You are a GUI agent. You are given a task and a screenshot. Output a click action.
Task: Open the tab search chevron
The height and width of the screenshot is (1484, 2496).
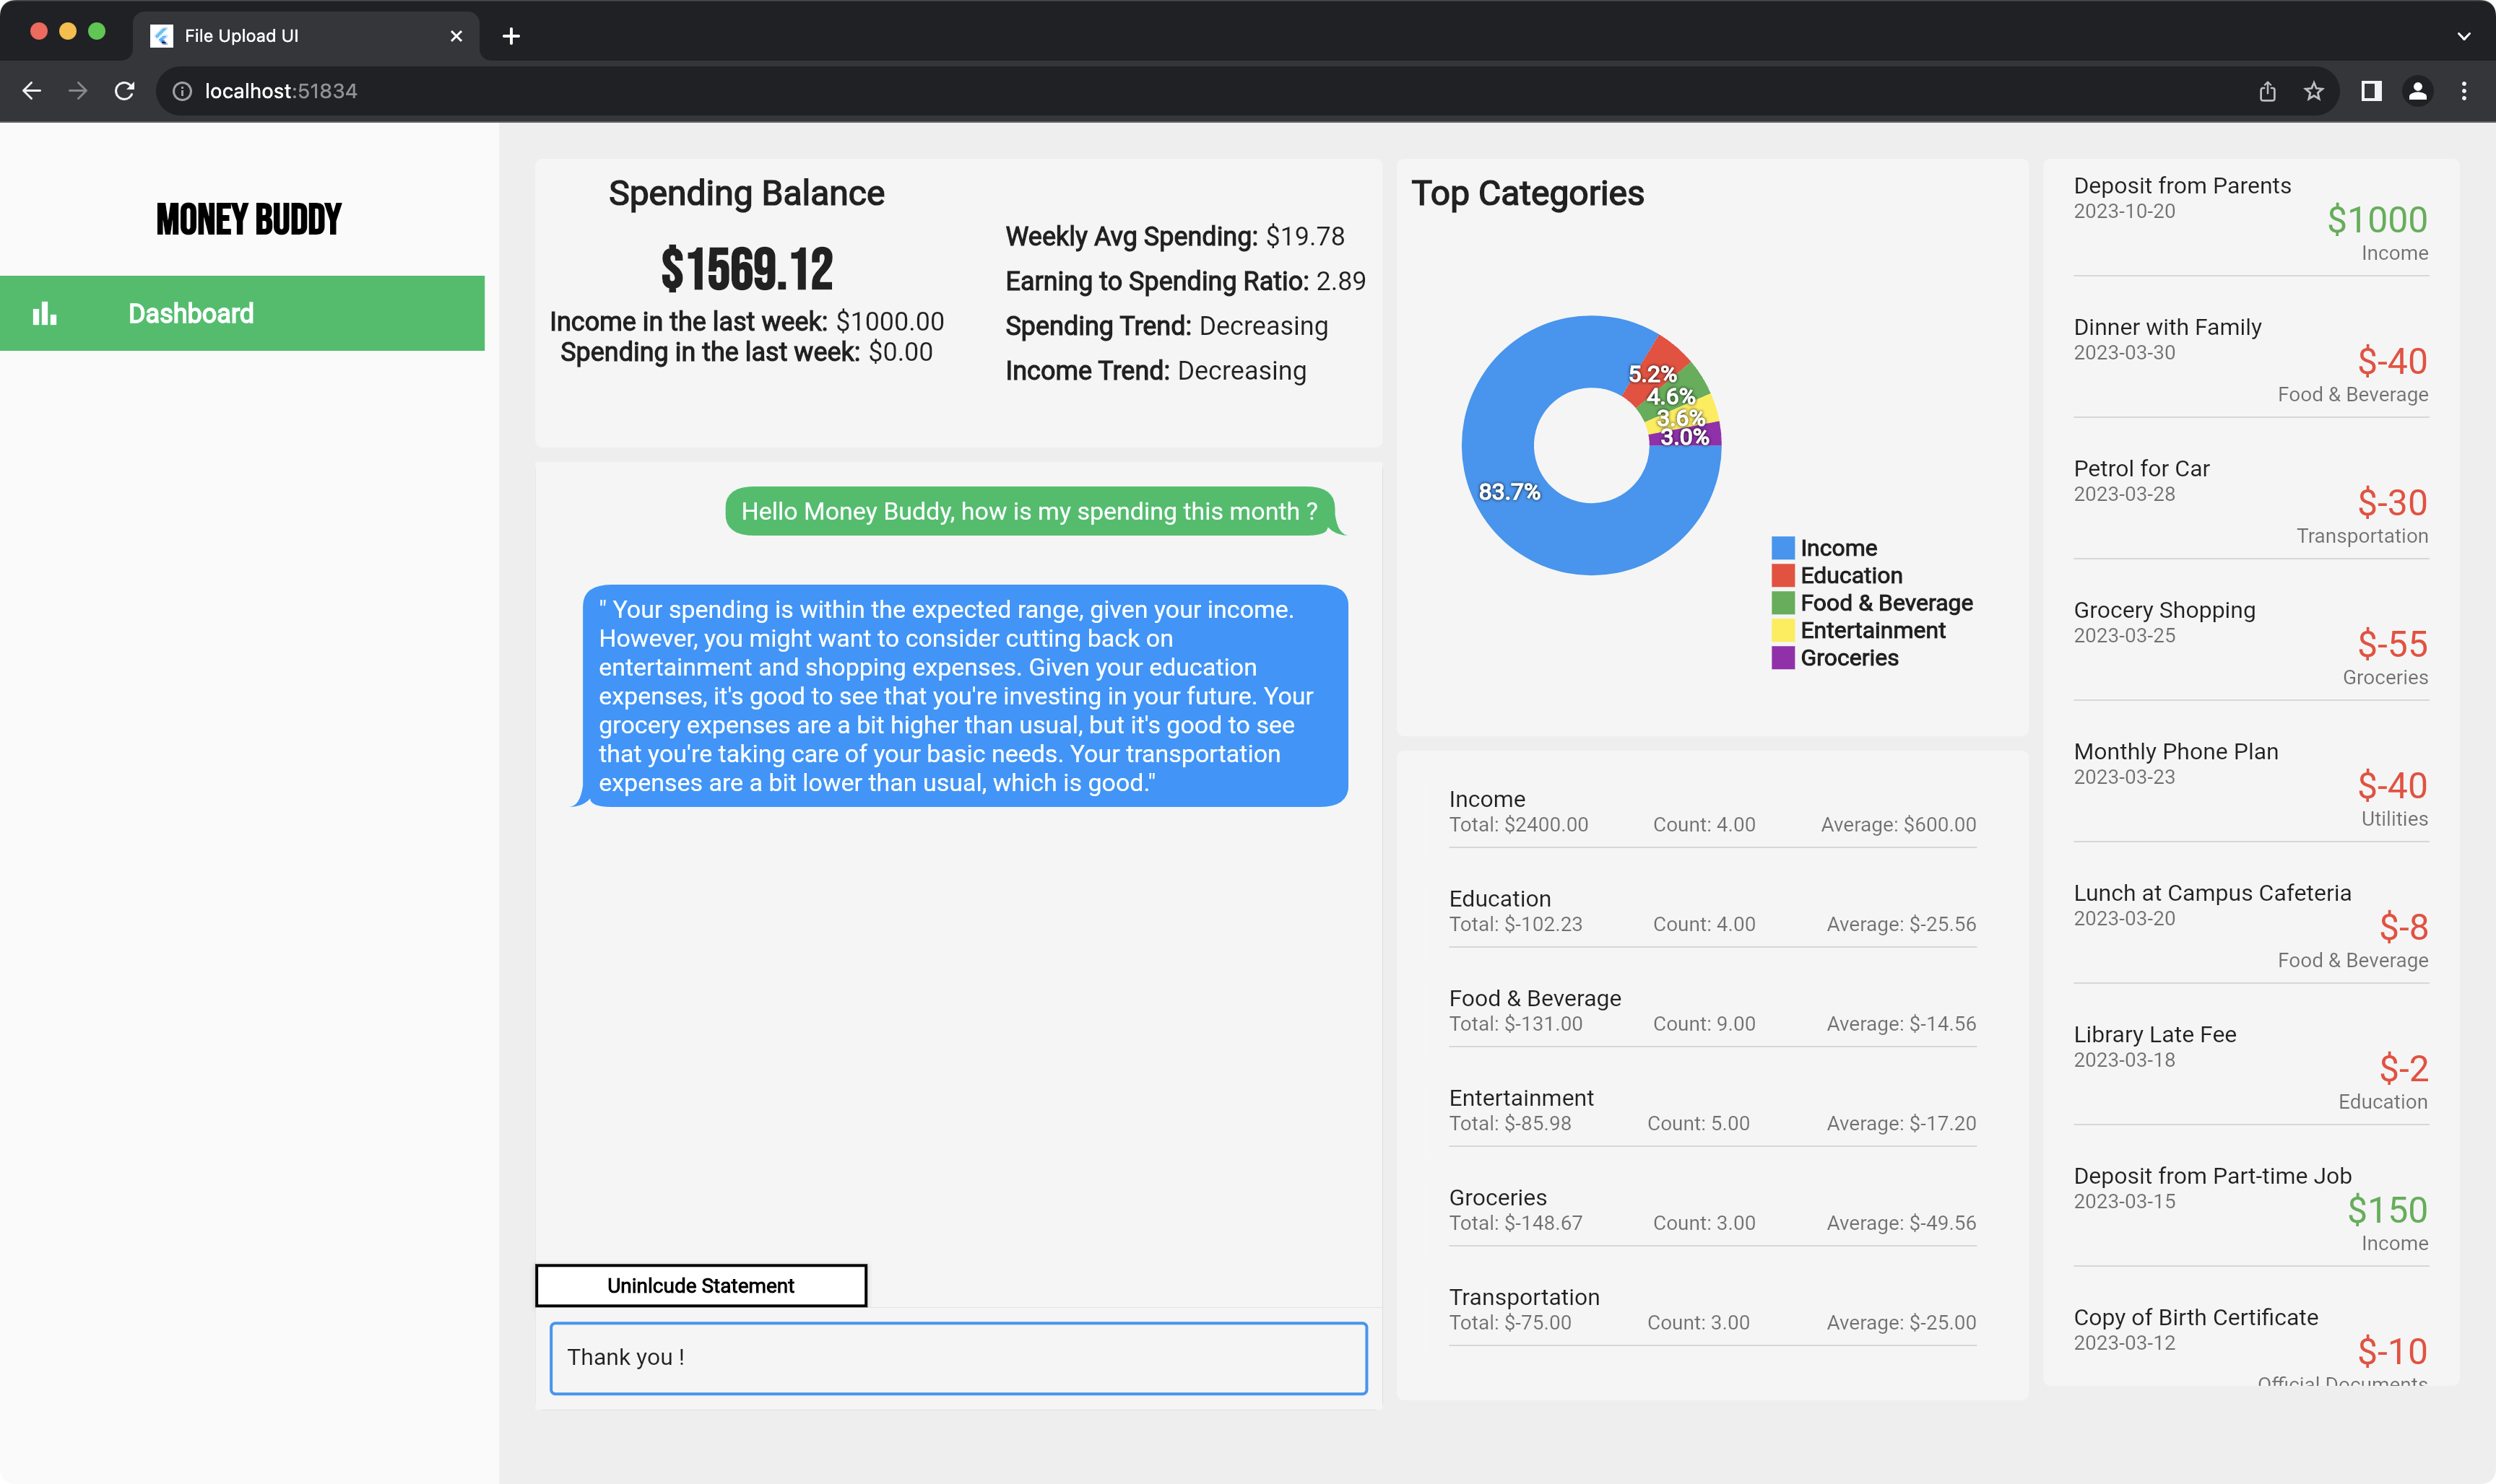2463,36
